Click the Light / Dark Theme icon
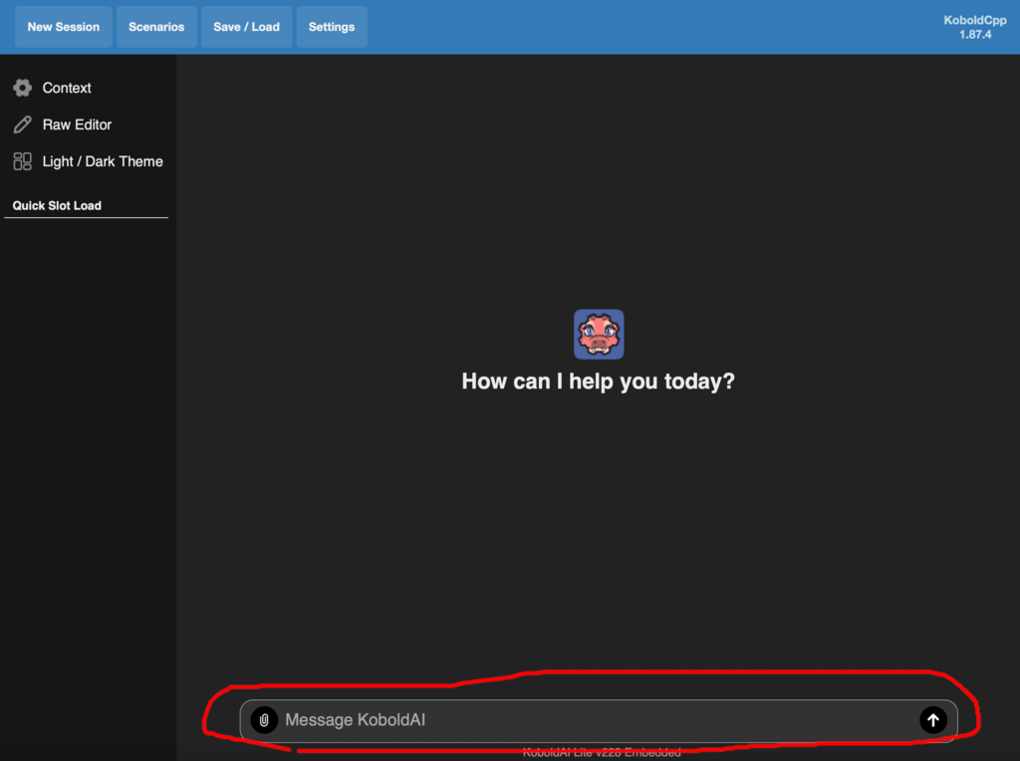 22,161
